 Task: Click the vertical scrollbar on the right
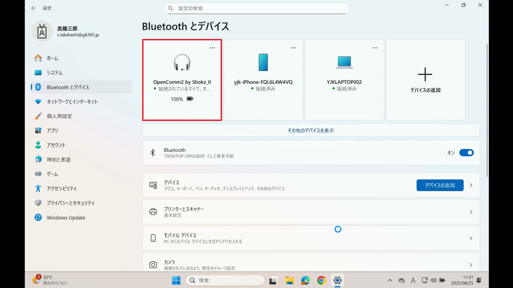487,109
